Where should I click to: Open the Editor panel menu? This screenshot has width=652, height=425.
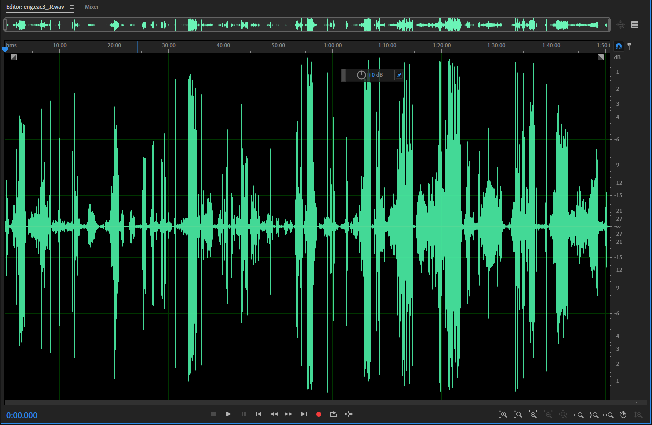pos(72,7)
